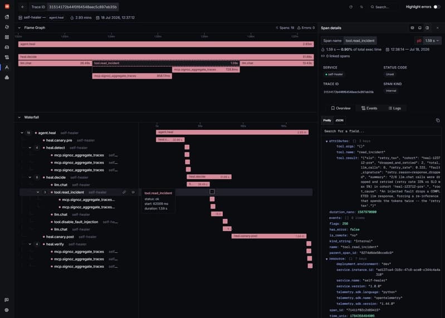The image size is (445, 318).
Task: Go back with the arrow beside Trace ID
Action: (23, 7)
